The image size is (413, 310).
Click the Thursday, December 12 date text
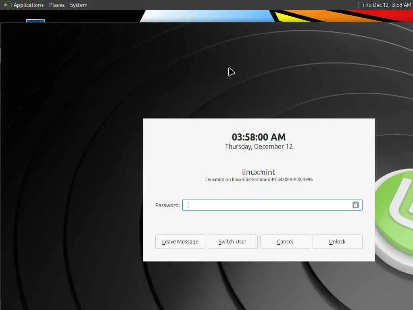[259, 147]
